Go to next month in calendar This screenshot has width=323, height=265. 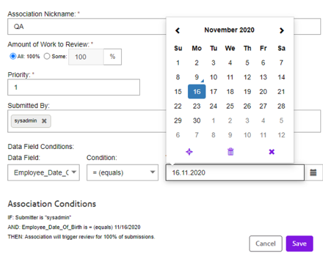coord(282,30)
